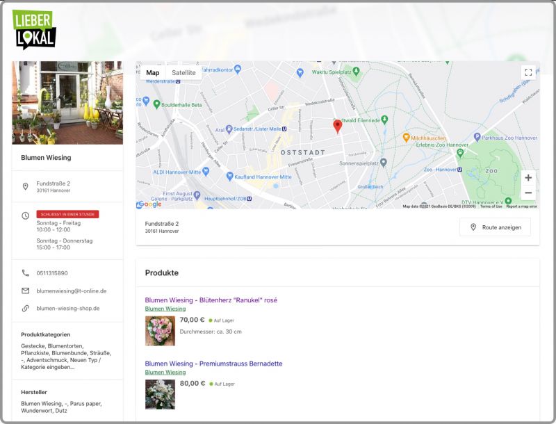
Task: Click the Parkhaus Zoo Hannover marker
Action: coord(477,137)
